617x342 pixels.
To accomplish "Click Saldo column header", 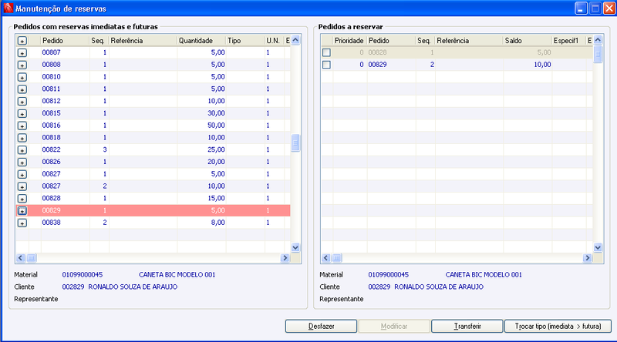I will click(x=528, y=41).
